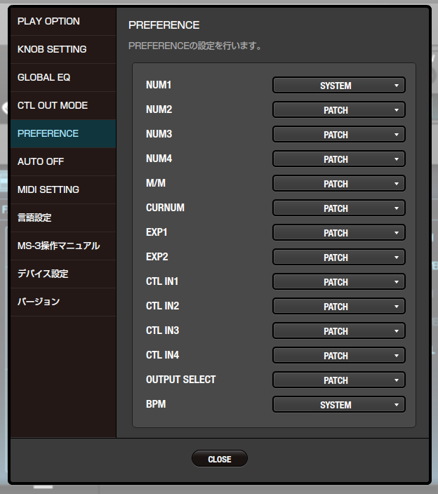This screenshot has height=494, width=438.
Task: Open the M/M preference dropdown
Action: [x=338, y=184]
